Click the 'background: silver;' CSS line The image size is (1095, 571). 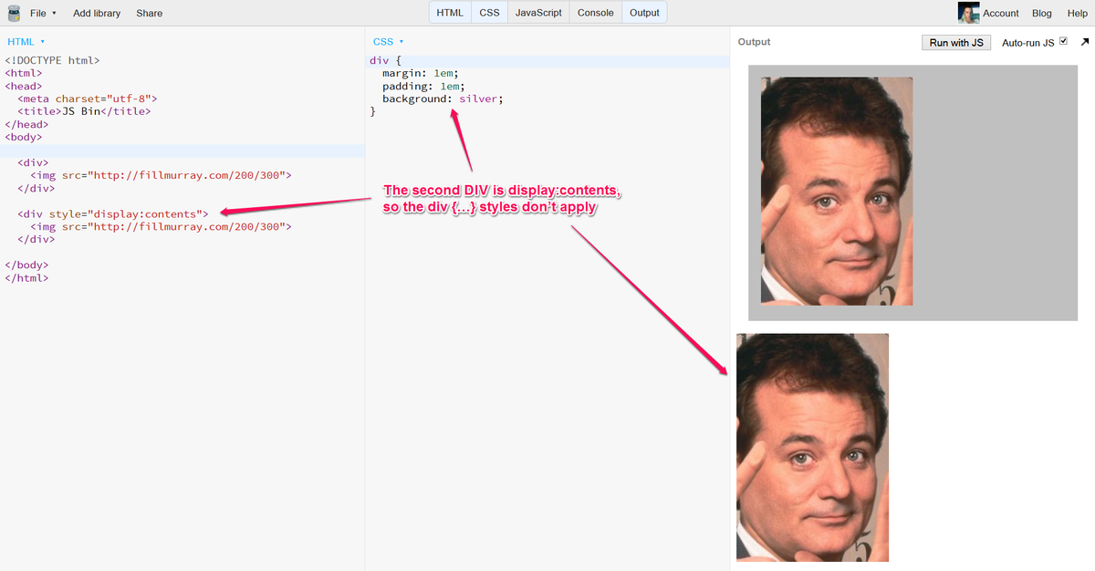pyautogui.click(x=443, y=99)
